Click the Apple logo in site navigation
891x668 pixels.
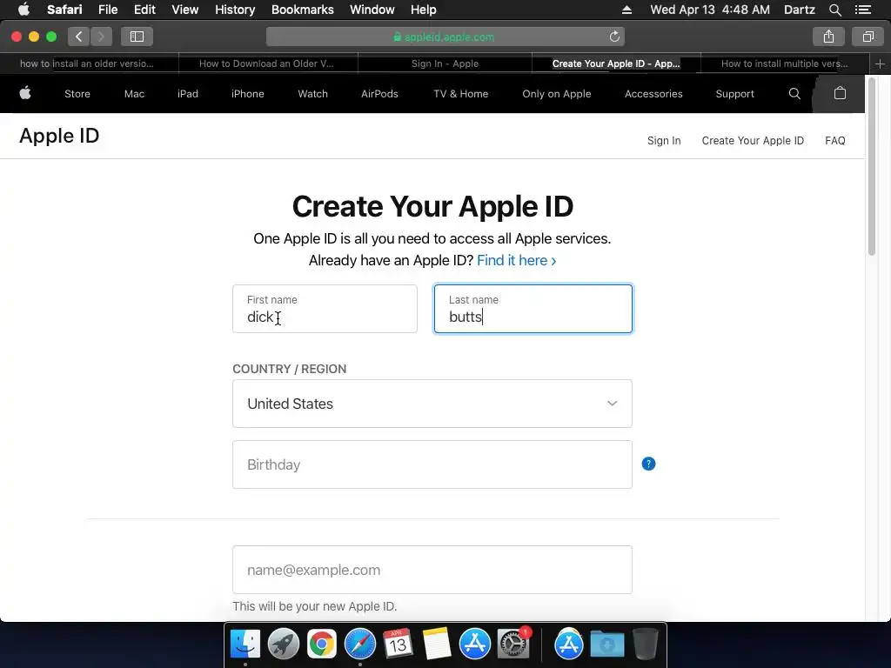tap(25, 93)
